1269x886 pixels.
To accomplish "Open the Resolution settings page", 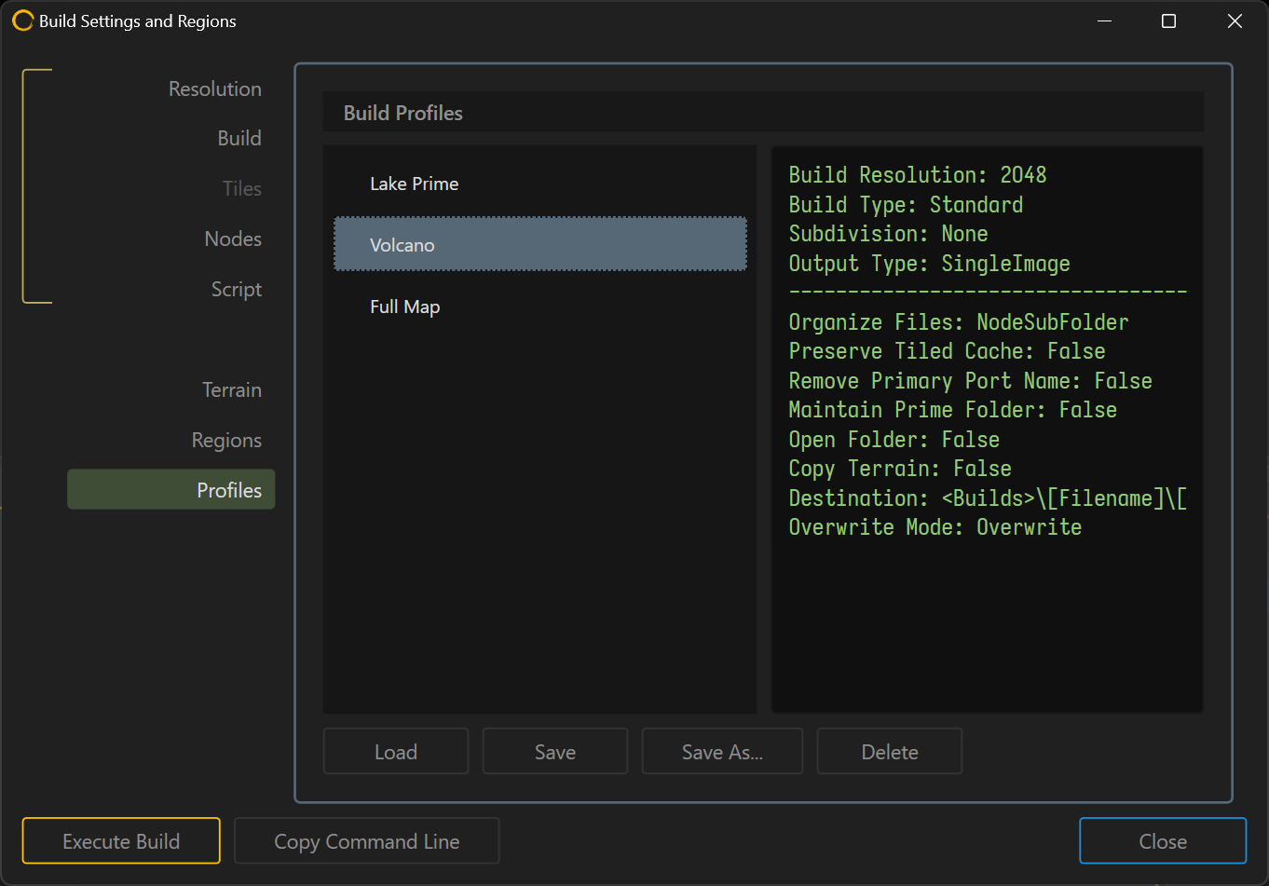I will pos(214,89).
